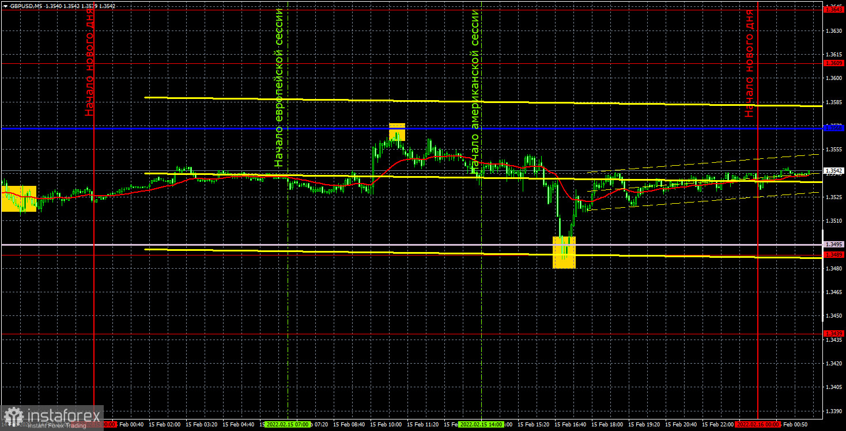Click the 1.3600 price scale value
This screenshot has width=846, height=431.
(x=834, y=78)
